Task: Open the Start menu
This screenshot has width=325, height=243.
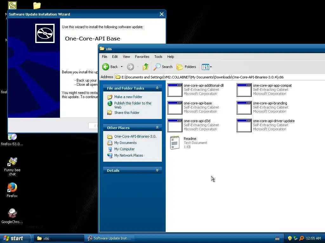Action: pos(15,238)
